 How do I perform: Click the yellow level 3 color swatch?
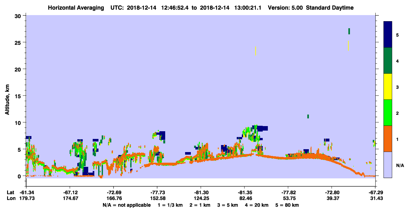pyautogui.click(x=388, y=87)
